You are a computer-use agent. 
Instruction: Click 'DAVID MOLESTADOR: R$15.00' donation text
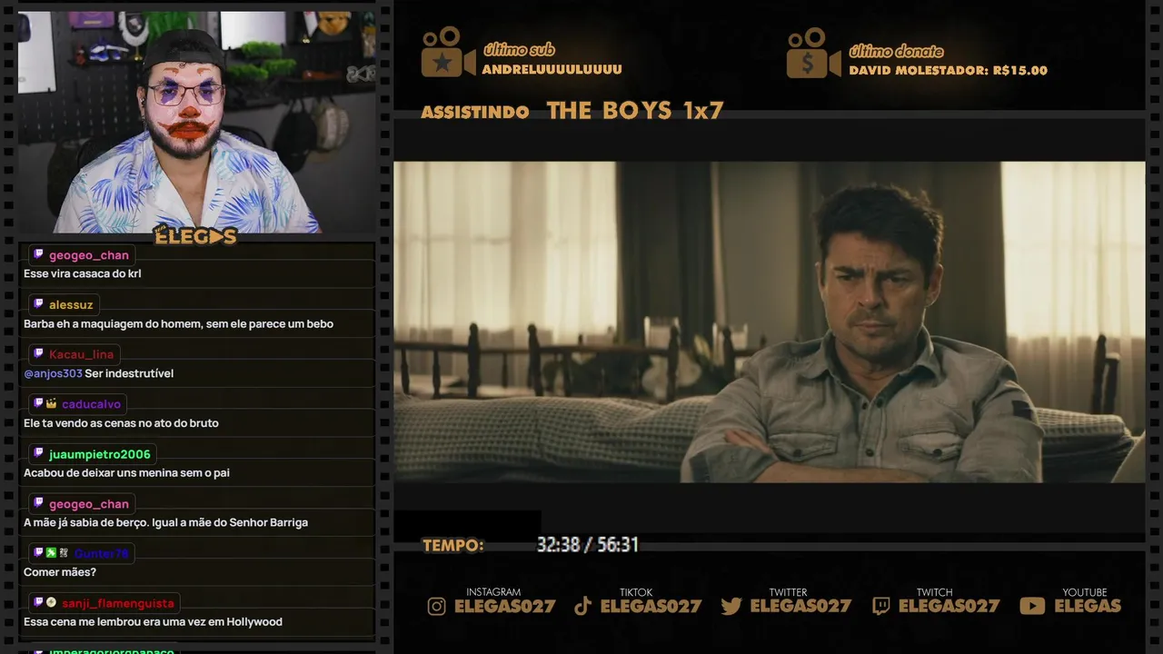[x=949, y=71]
